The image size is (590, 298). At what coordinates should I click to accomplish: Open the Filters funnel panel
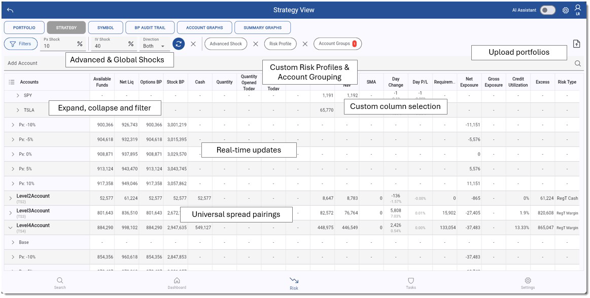click(x=21, y=44)
